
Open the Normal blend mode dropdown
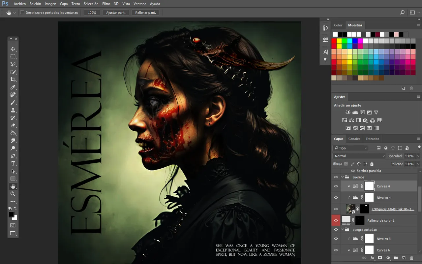point(359,156)
